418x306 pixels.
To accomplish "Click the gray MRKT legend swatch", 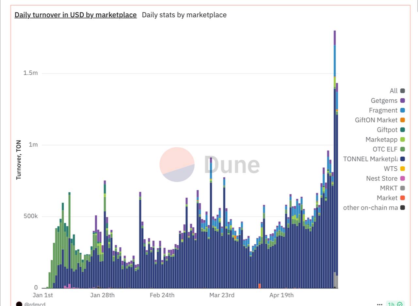I will click(x=403, y=188).
